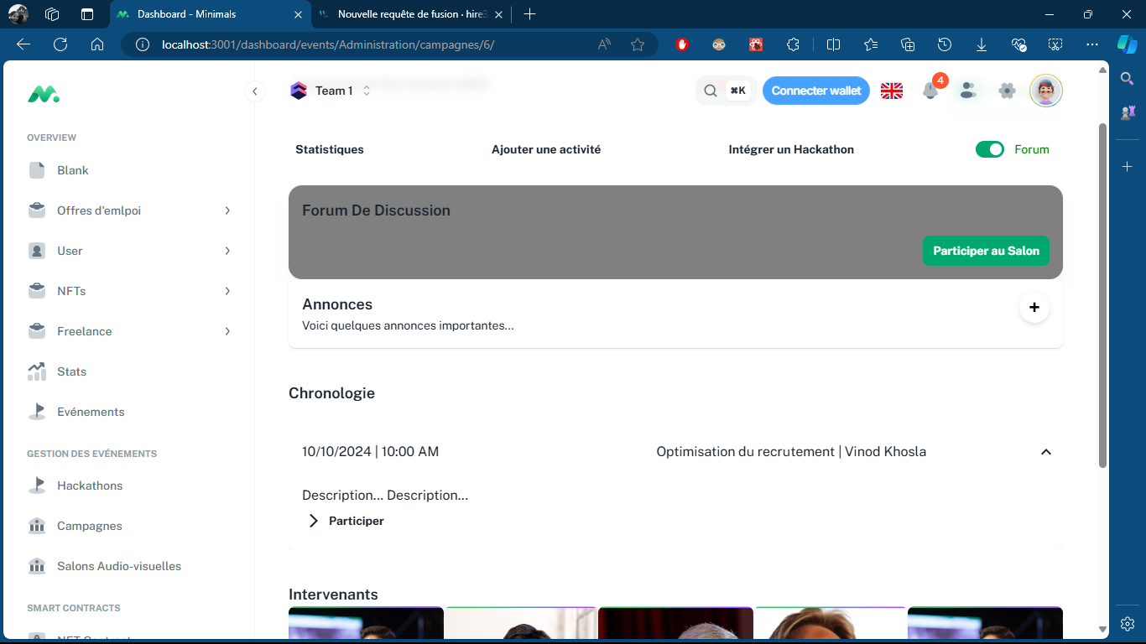Image resolution: width=1146 pixels, height=644 pixels.
Task: Refresh the page in browser
Action: pos(60,44)
